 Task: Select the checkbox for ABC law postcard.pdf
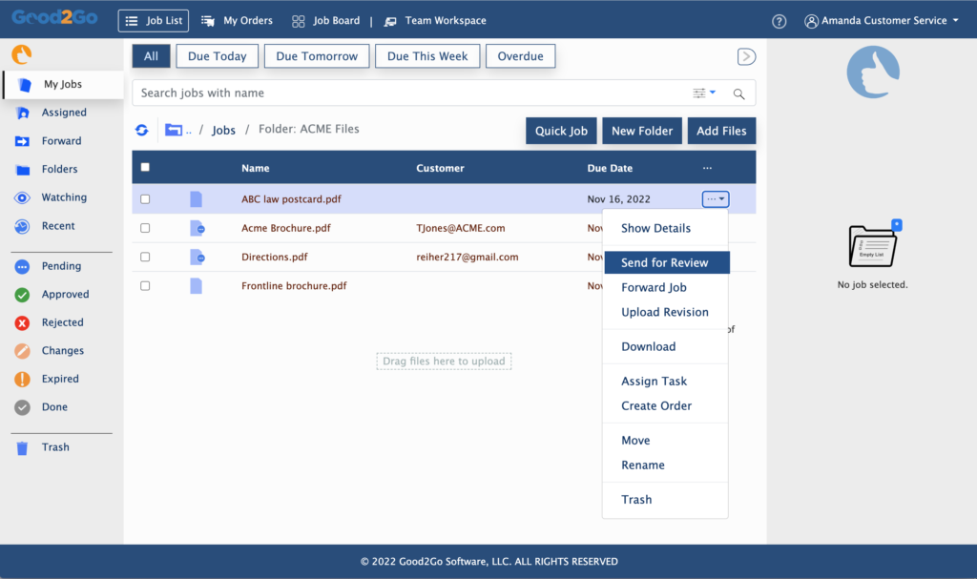click(x=145, y=199)
